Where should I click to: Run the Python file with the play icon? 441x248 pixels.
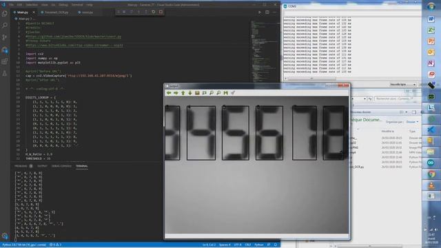click(260, 12)
